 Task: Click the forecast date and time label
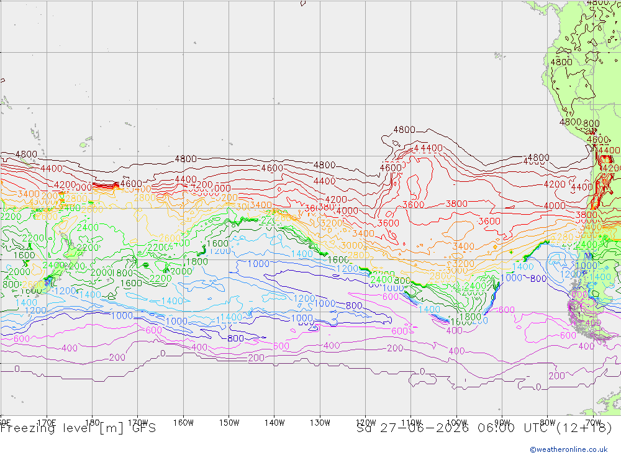click(x=484, y=428)
